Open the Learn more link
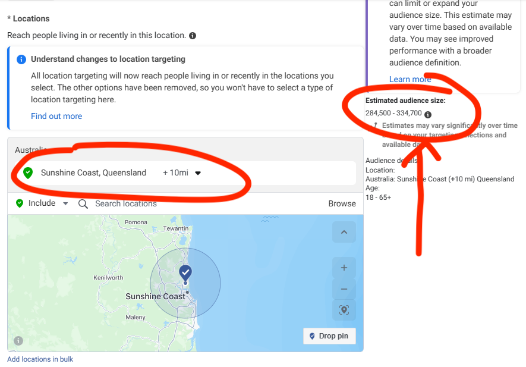 (410, 79)
